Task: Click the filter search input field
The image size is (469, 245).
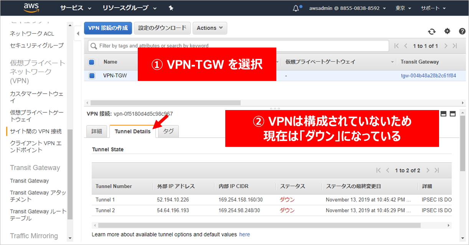Action: point(238,46)
